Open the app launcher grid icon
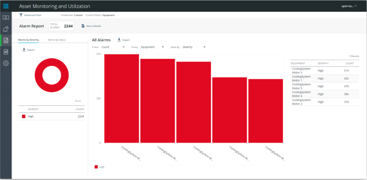 tap(6, 6)
